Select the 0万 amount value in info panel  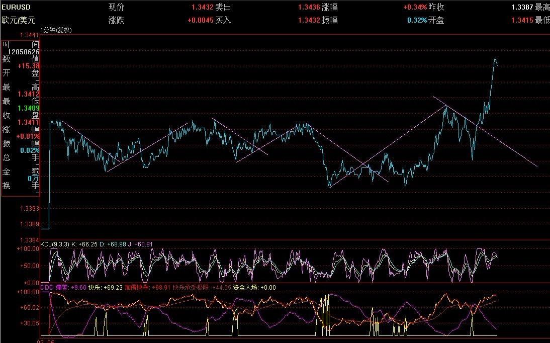pyautogui.click(x=34, y=179)
